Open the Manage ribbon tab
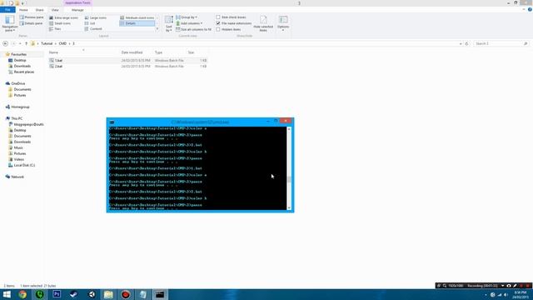The height and width of the screenshot is (300, 533). point(77,10)
